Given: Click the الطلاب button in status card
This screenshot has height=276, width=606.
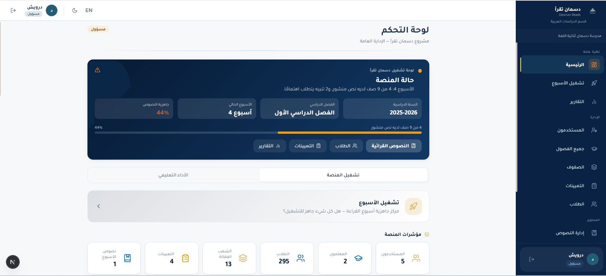Looking at the screenshot, I should click(x=346, y=146).
